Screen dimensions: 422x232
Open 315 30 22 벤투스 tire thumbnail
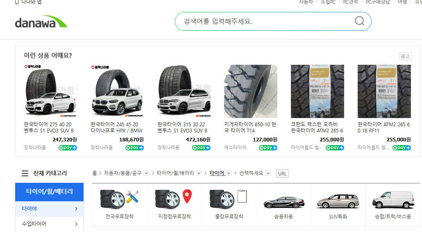tap(184, 91)
